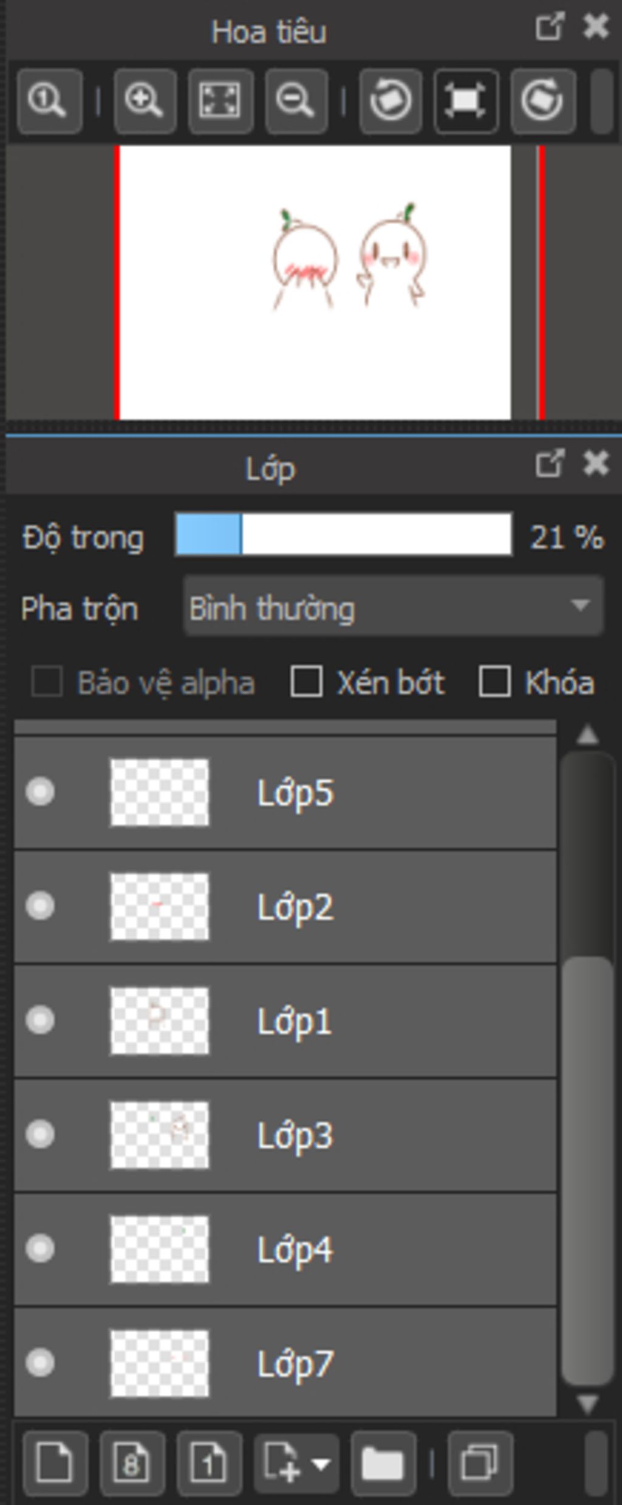The image size is (622, 1505).
Task: Reset zoom to 100% in navigator
Action: pos(50,101)
